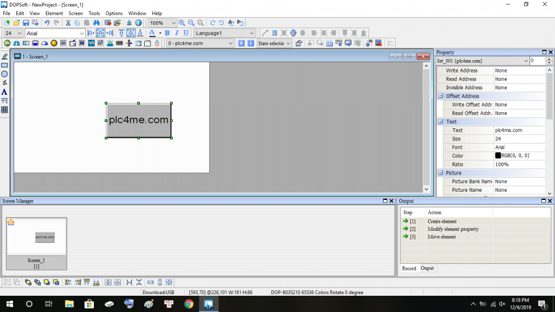Click the text Color RGB(0, 0, 0) swatch
555x312 pixels.
point(498,155)
